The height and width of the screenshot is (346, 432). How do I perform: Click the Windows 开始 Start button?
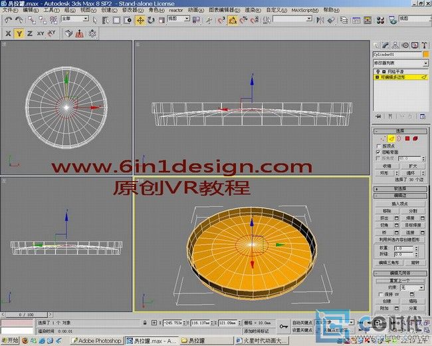click(x=10, y=341)
